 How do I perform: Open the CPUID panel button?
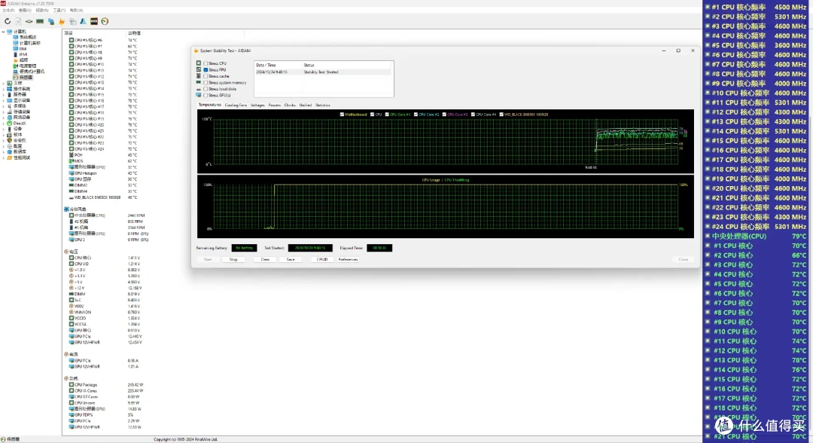pos(322,259)
